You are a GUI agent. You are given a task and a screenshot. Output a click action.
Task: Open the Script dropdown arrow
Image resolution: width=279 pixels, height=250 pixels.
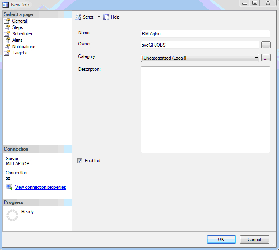(99, 17)
